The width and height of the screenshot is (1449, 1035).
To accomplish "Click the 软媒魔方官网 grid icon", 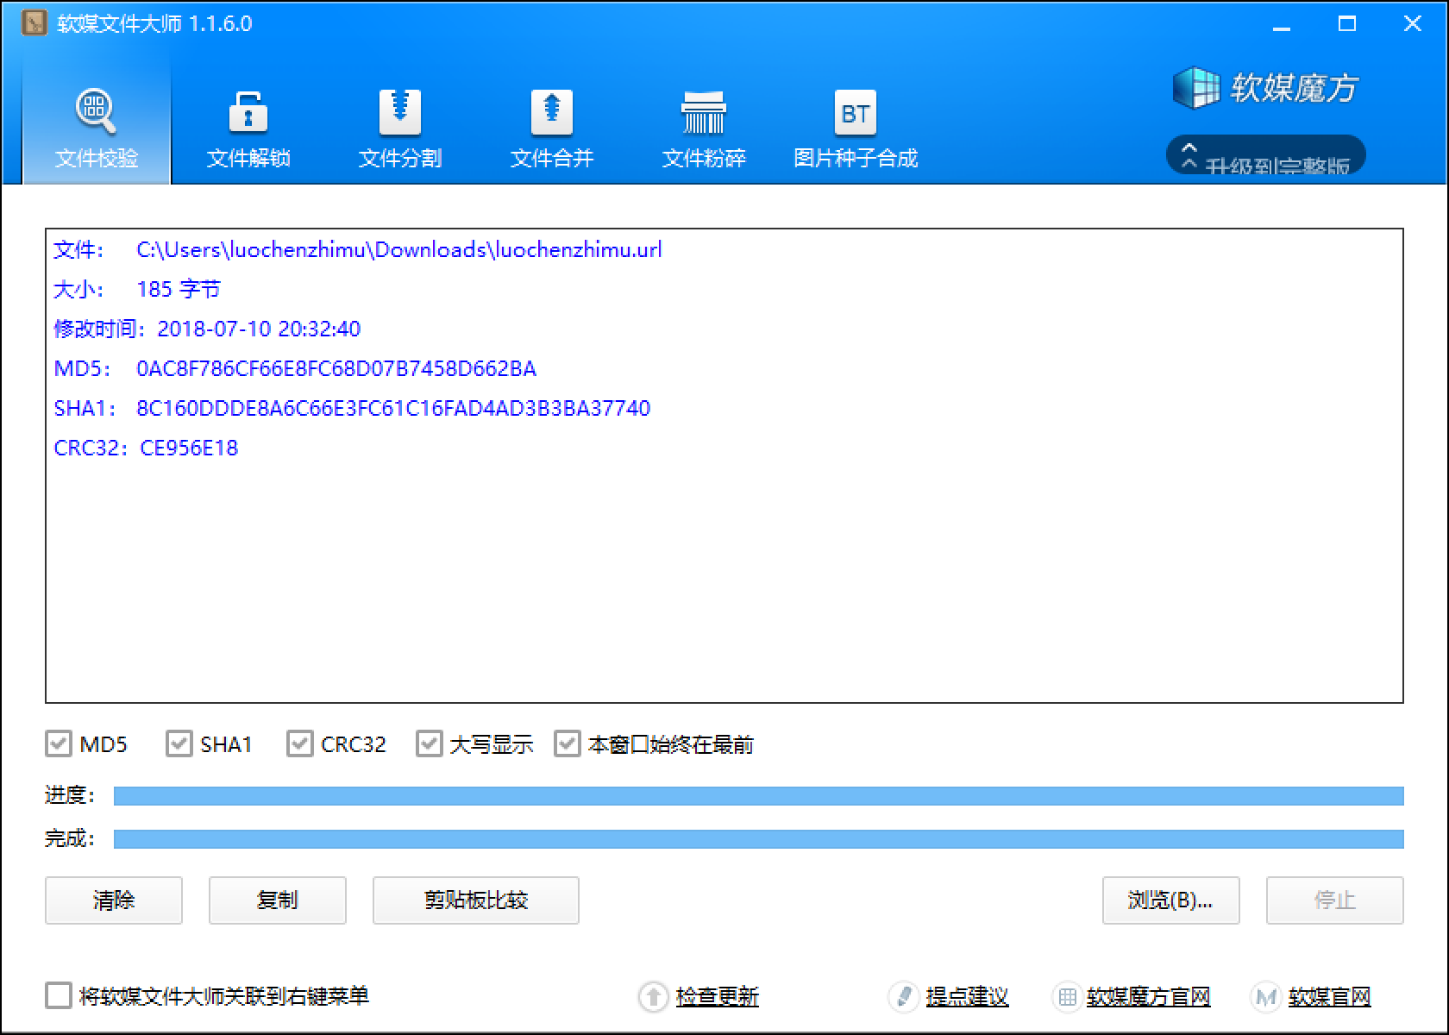I will 1066,997.
